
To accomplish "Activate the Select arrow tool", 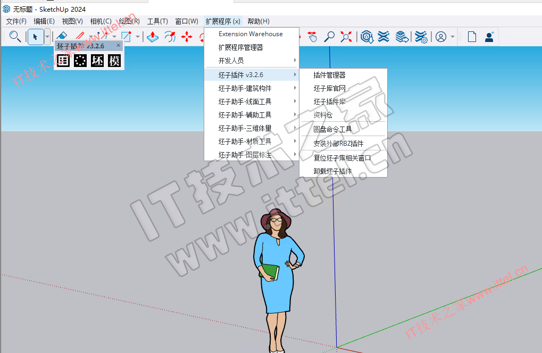I will (35, 37).
